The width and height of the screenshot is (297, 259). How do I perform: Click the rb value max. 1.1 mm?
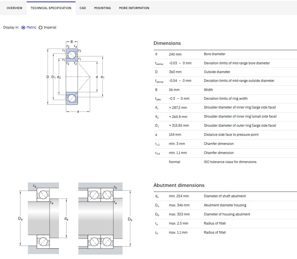178,232
